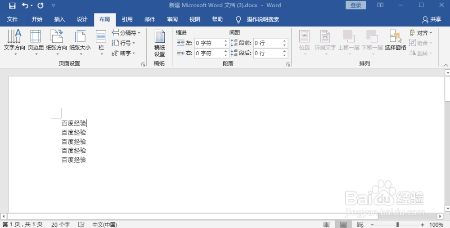Screen dimensions: 450x228
Task: Switch to the 视图 tab
Action: [x=195, y=19]
